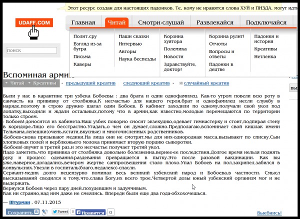300x219 pixels.
Task: Open the Главная tab
Action: click(x=83, y=22)
